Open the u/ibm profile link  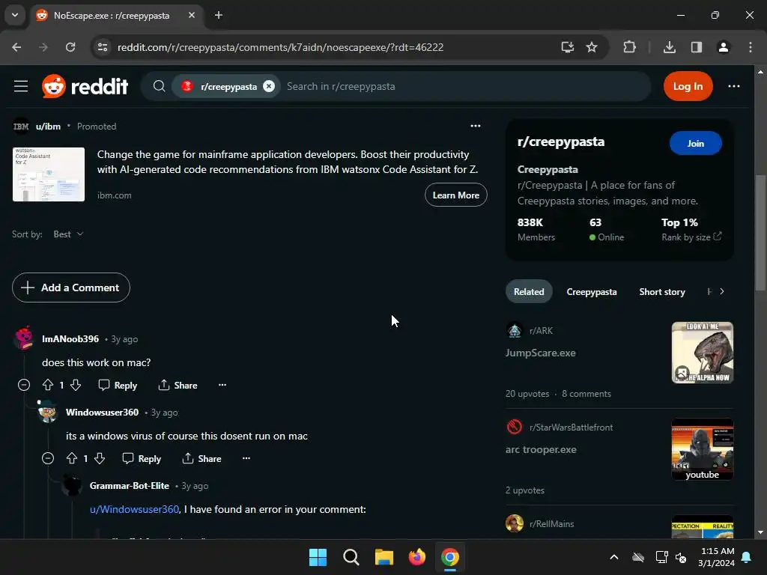pyautogui.click(x=48, y=127)
